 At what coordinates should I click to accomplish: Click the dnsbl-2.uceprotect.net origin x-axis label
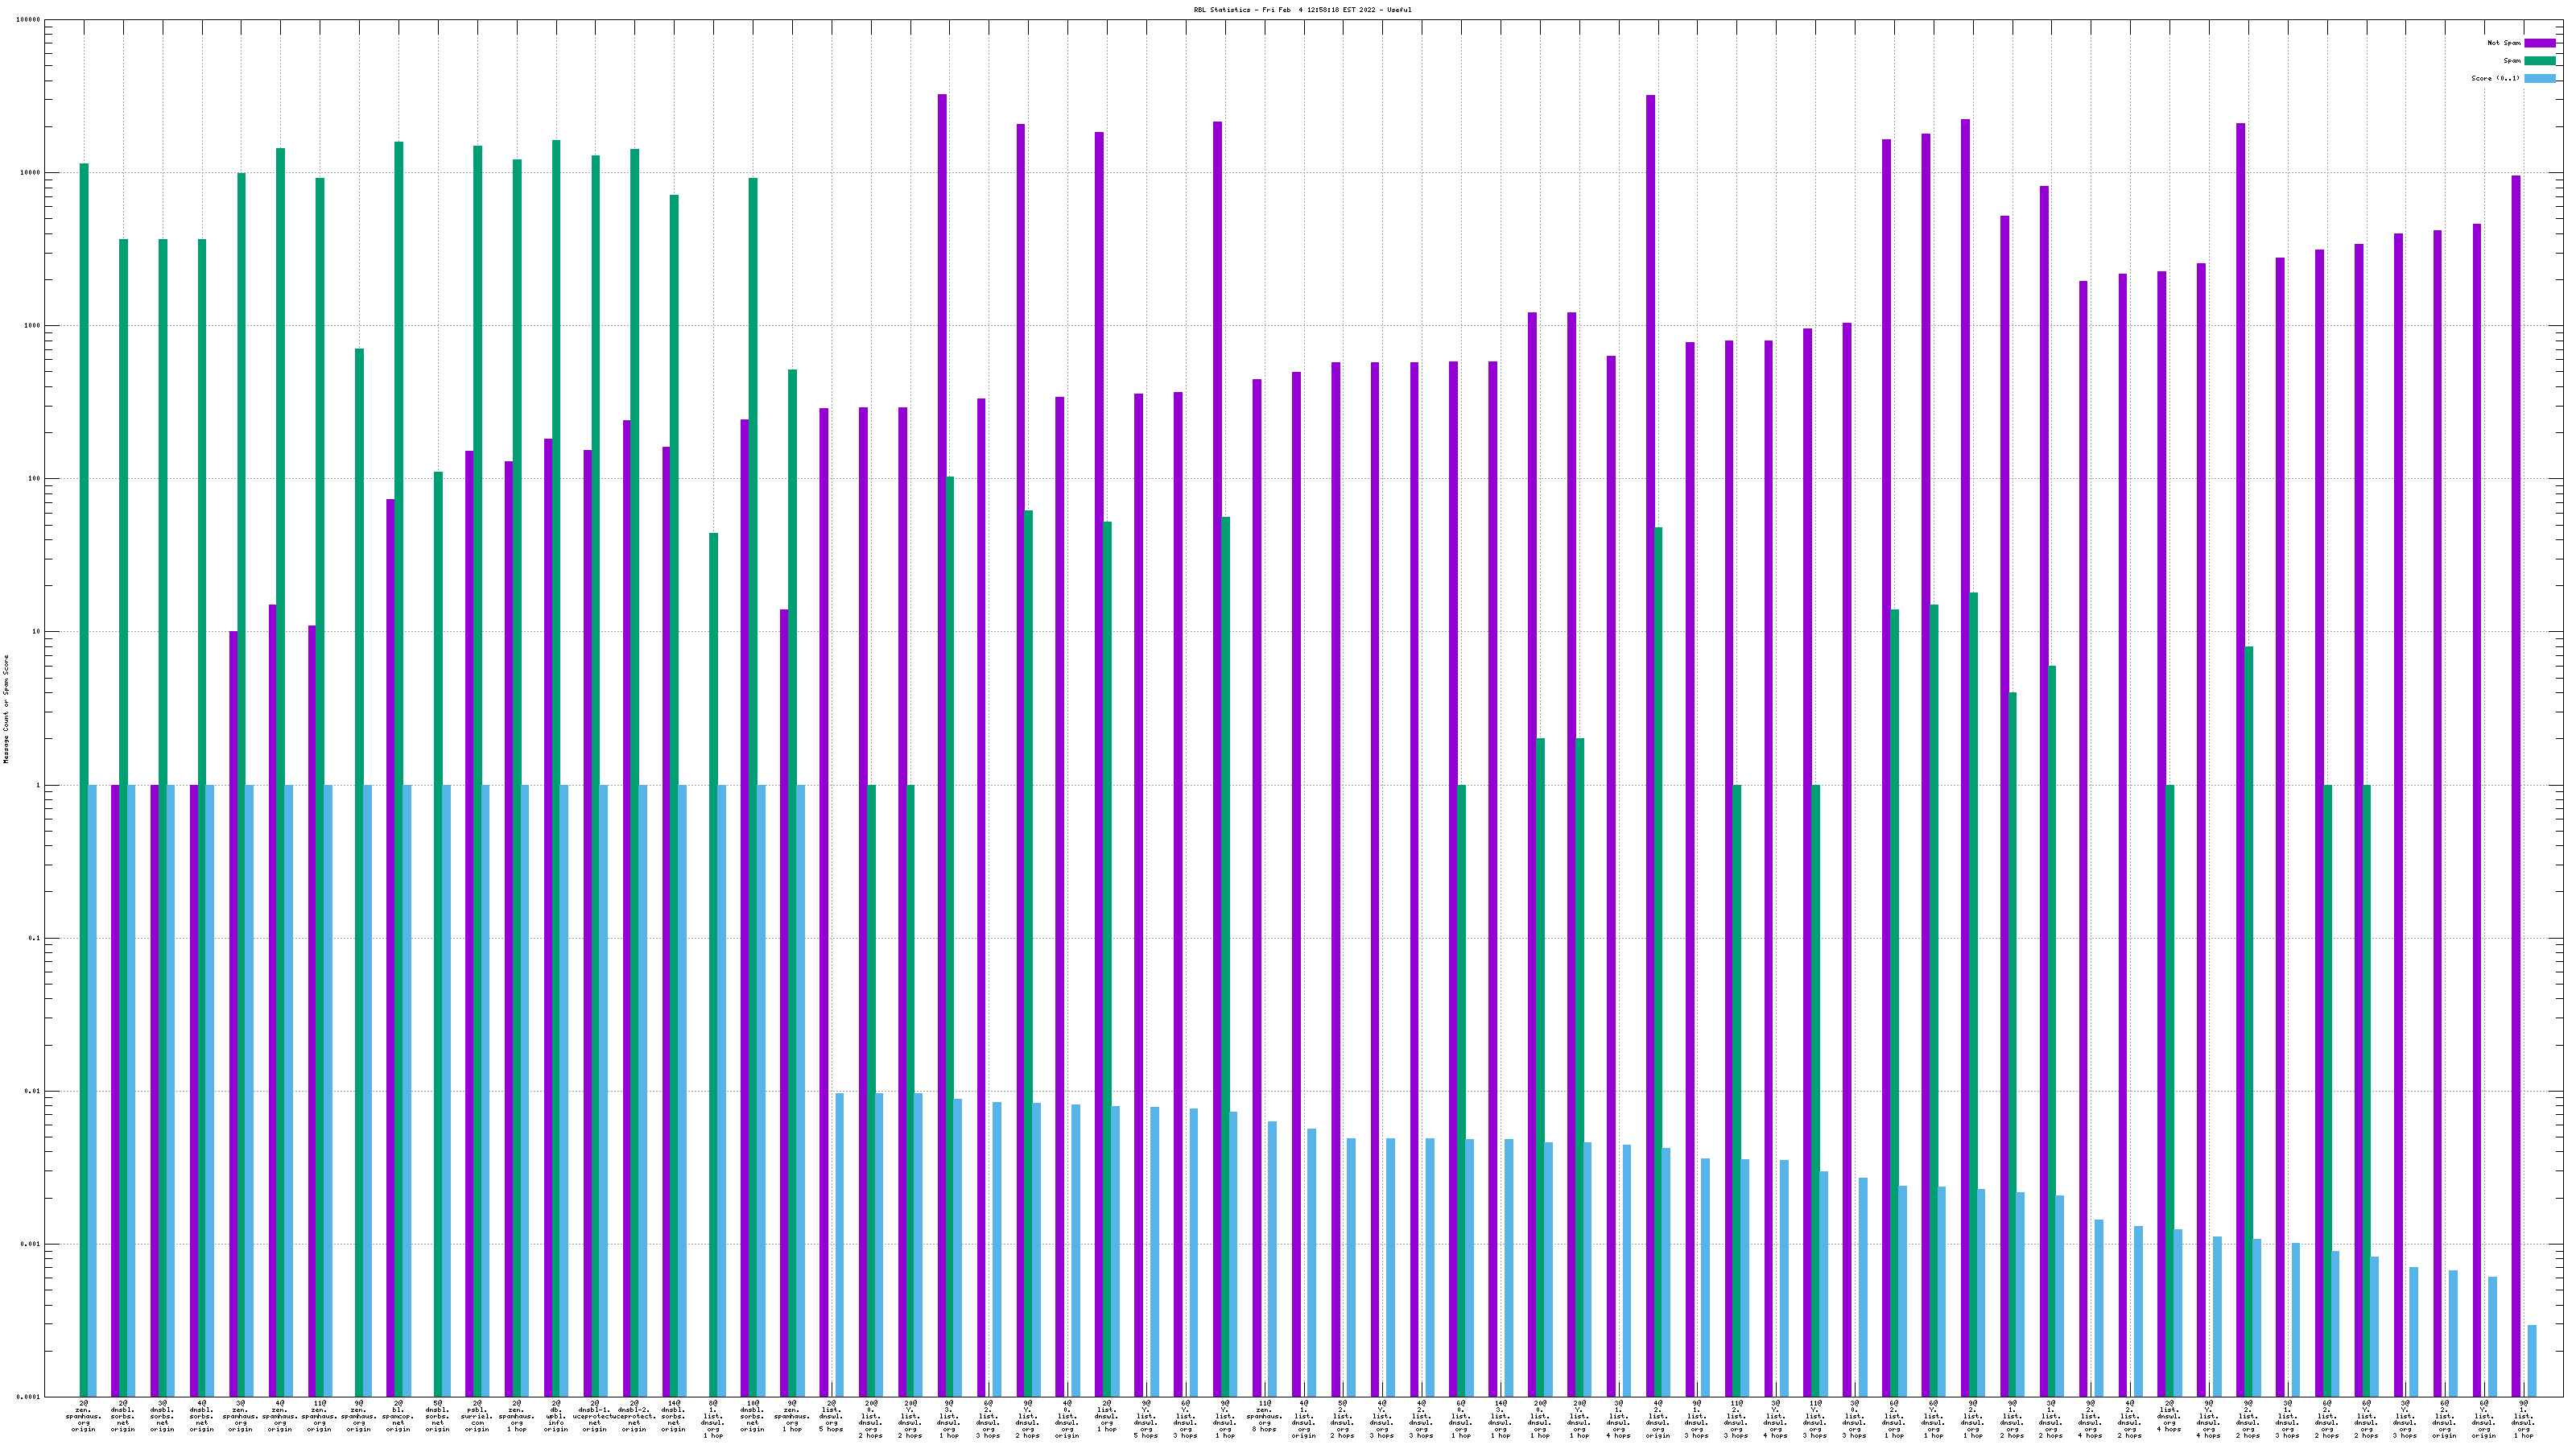(x=634, y=1416)
